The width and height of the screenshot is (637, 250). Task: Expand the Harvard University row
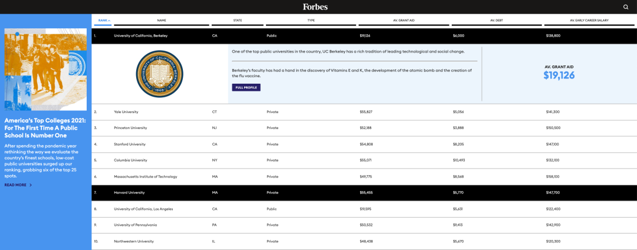click(129, 193)
